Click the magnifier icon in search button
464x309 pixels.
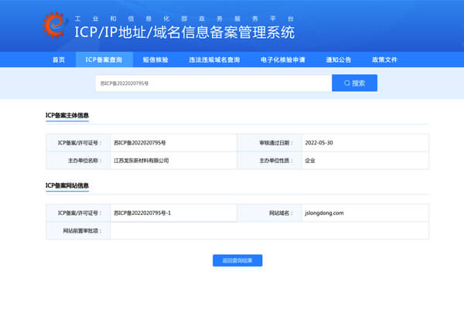coord(347,83)
